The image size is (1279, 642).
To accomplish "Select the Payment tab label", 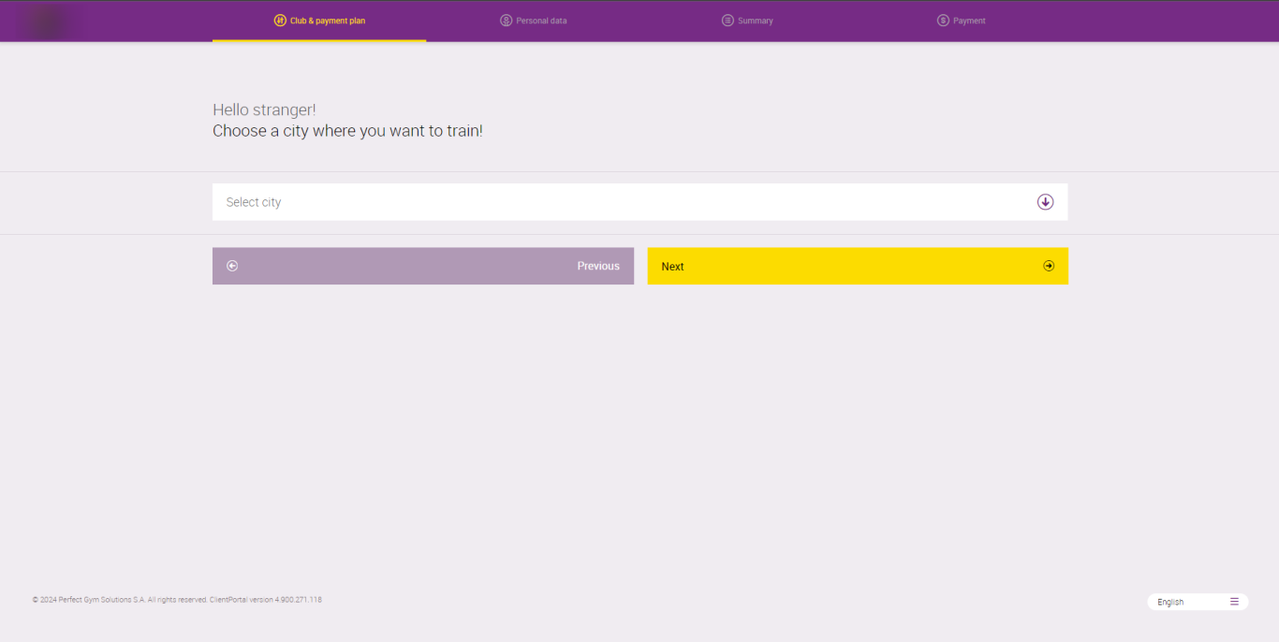I will (x=969, y=21).
